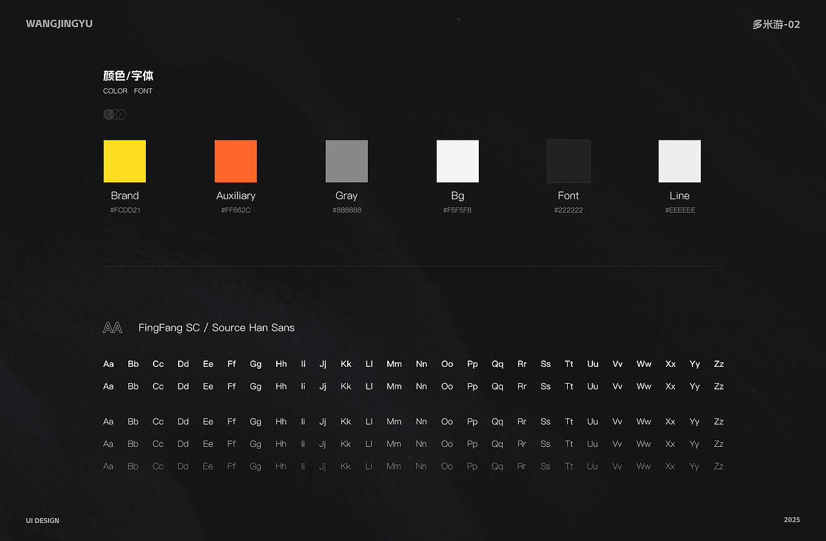Pick the Gray color swatch

click(x=347, y=161)
